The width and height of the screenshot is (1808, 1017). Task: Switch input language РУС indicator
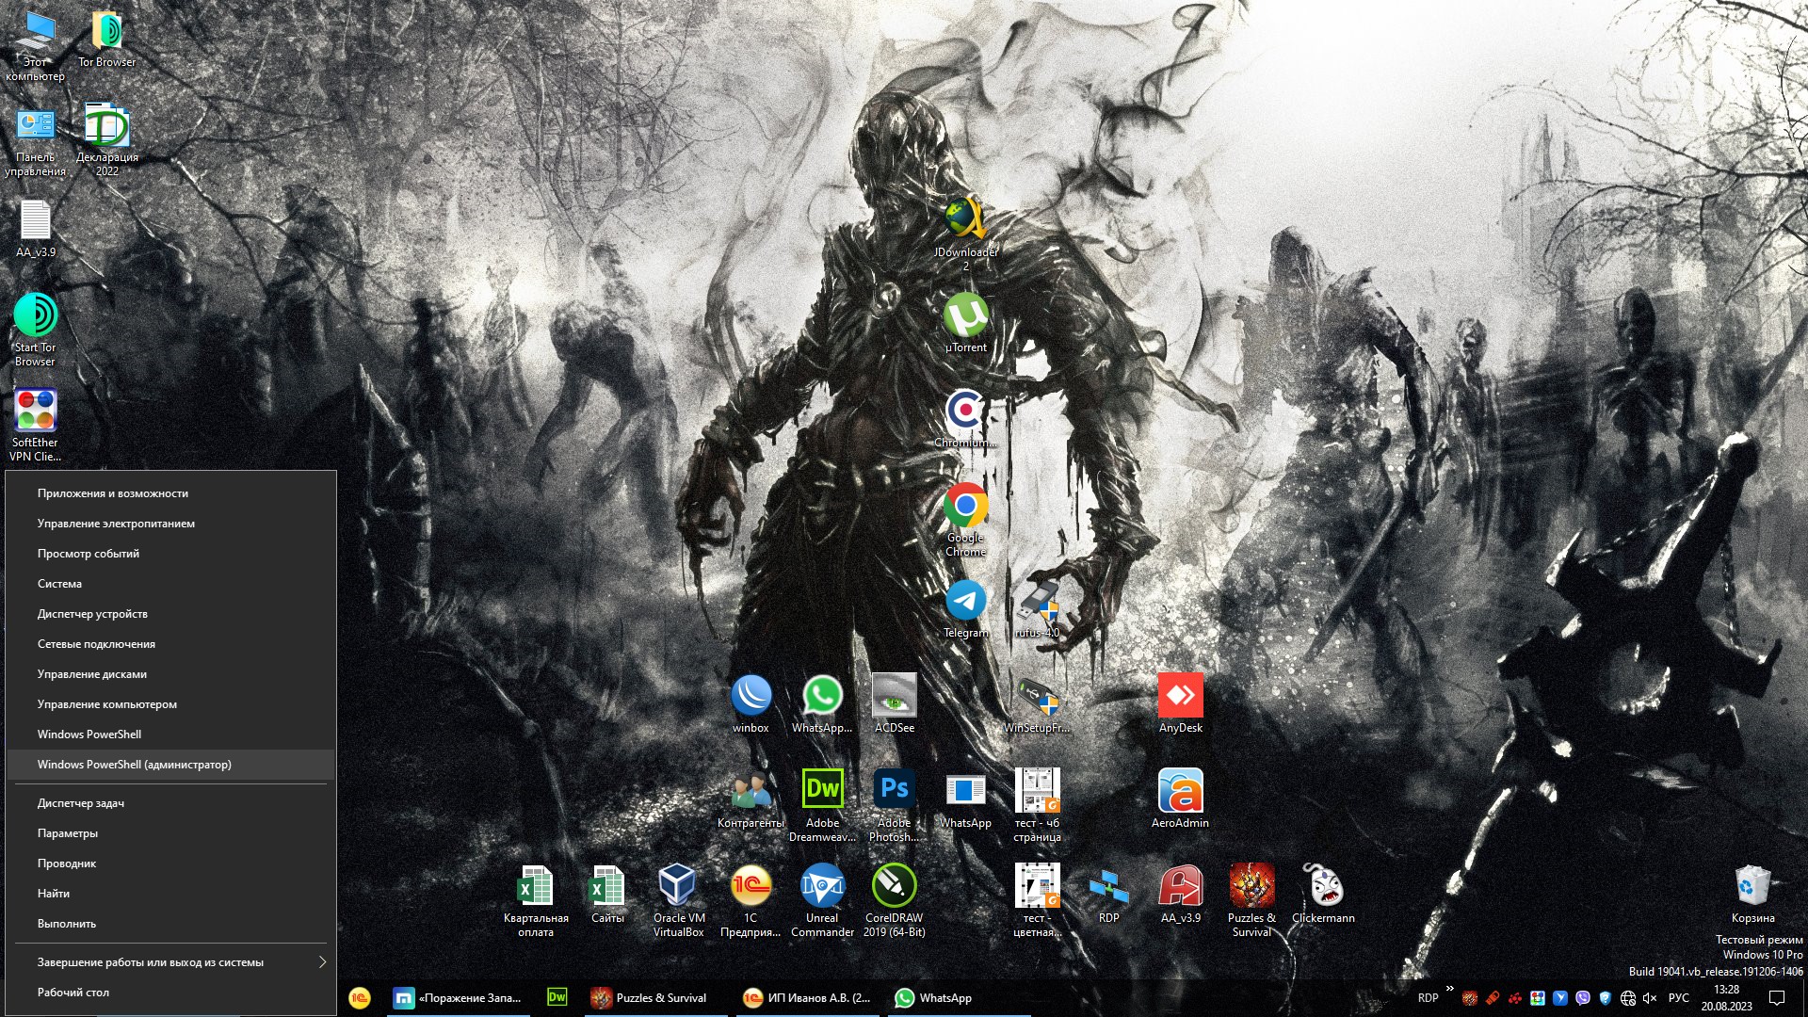tap(1679, 998)
